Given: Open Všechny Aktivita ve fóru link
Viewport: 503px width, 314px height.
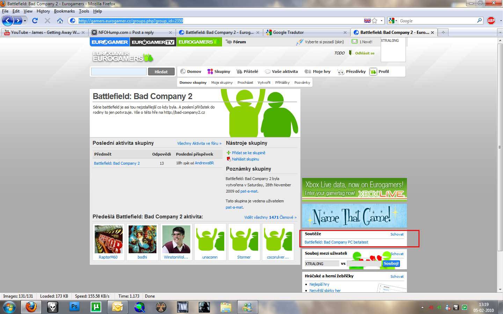Looking at the screenshot, I should point(199,143).
